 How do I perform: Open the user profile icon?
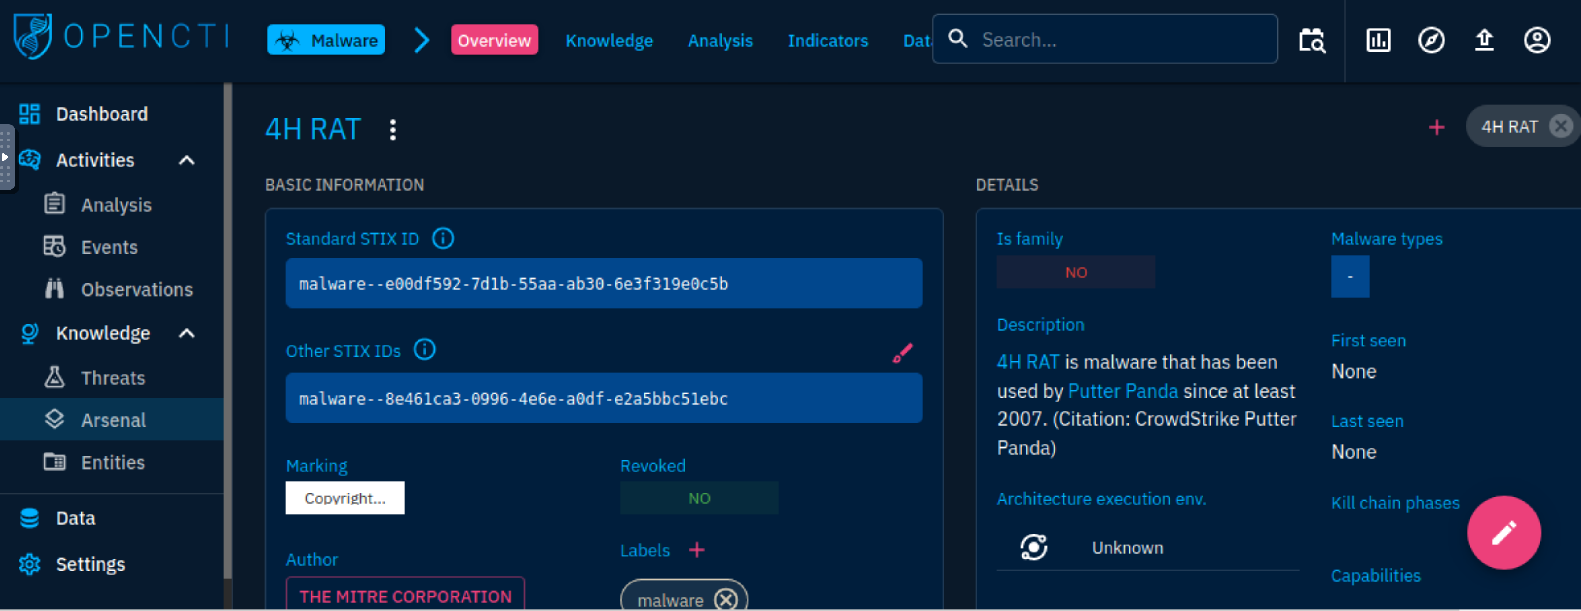pos(1537,40)
